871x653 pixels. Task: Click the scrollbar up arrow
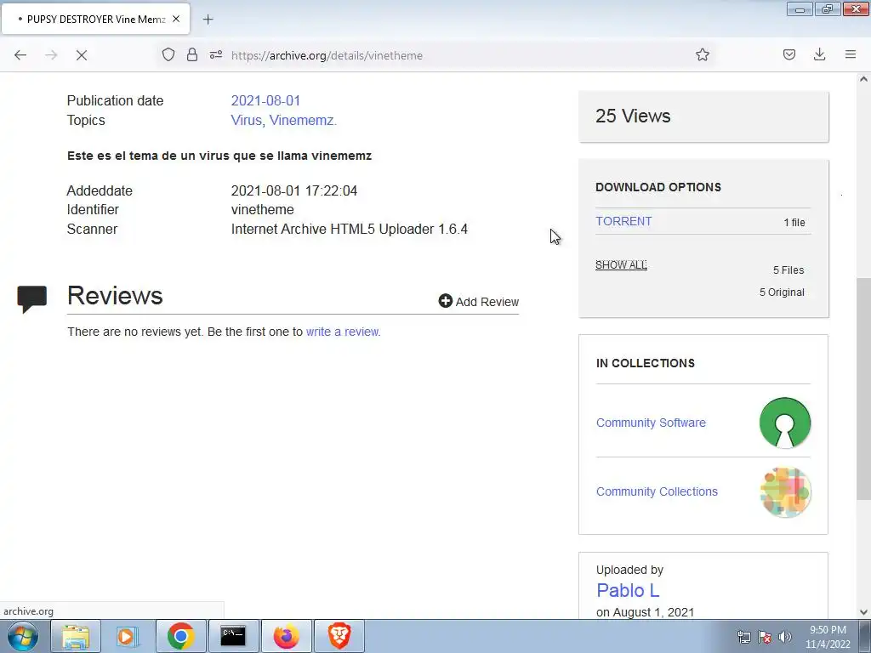pos(863,79)
